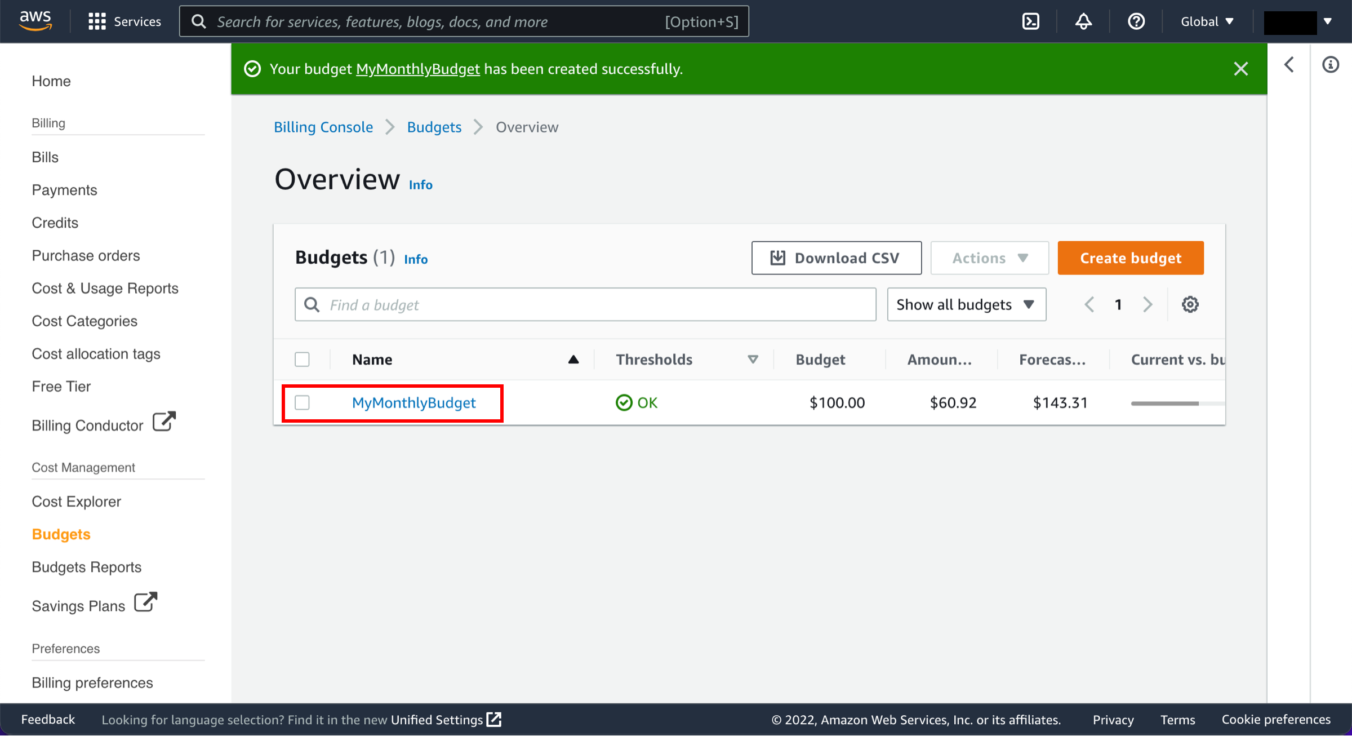Open Cost & Usage Reports
This screenshot has height=736, width=1352.
click(105, 288)
